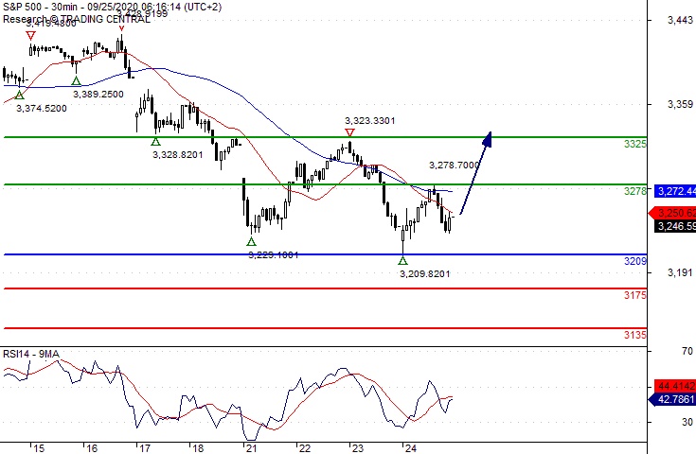Click the date 24 on time axis

coord(411,448)
